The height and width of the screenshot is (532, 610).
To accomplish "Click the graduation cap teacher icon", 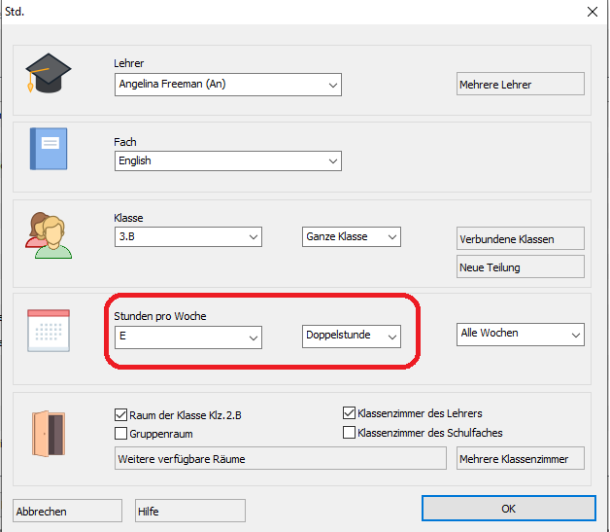I will point(49,73).
